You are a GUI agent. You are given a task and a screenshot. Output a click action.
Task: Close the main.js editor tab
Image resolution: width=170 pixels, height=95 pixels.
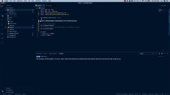pyautogui.click(x=44, y=6)
